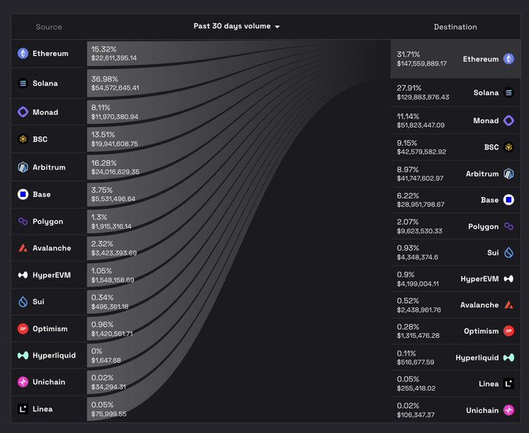Viewport: 529px width, 433px height.
Task: Click the $1,647.68 Hyperliquid source value
Action: [x=106, y=360]
